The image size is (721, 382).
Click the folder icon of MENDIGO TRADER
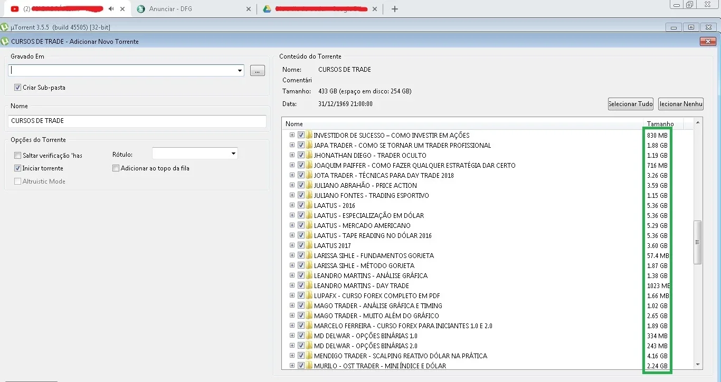click(309, 356)
